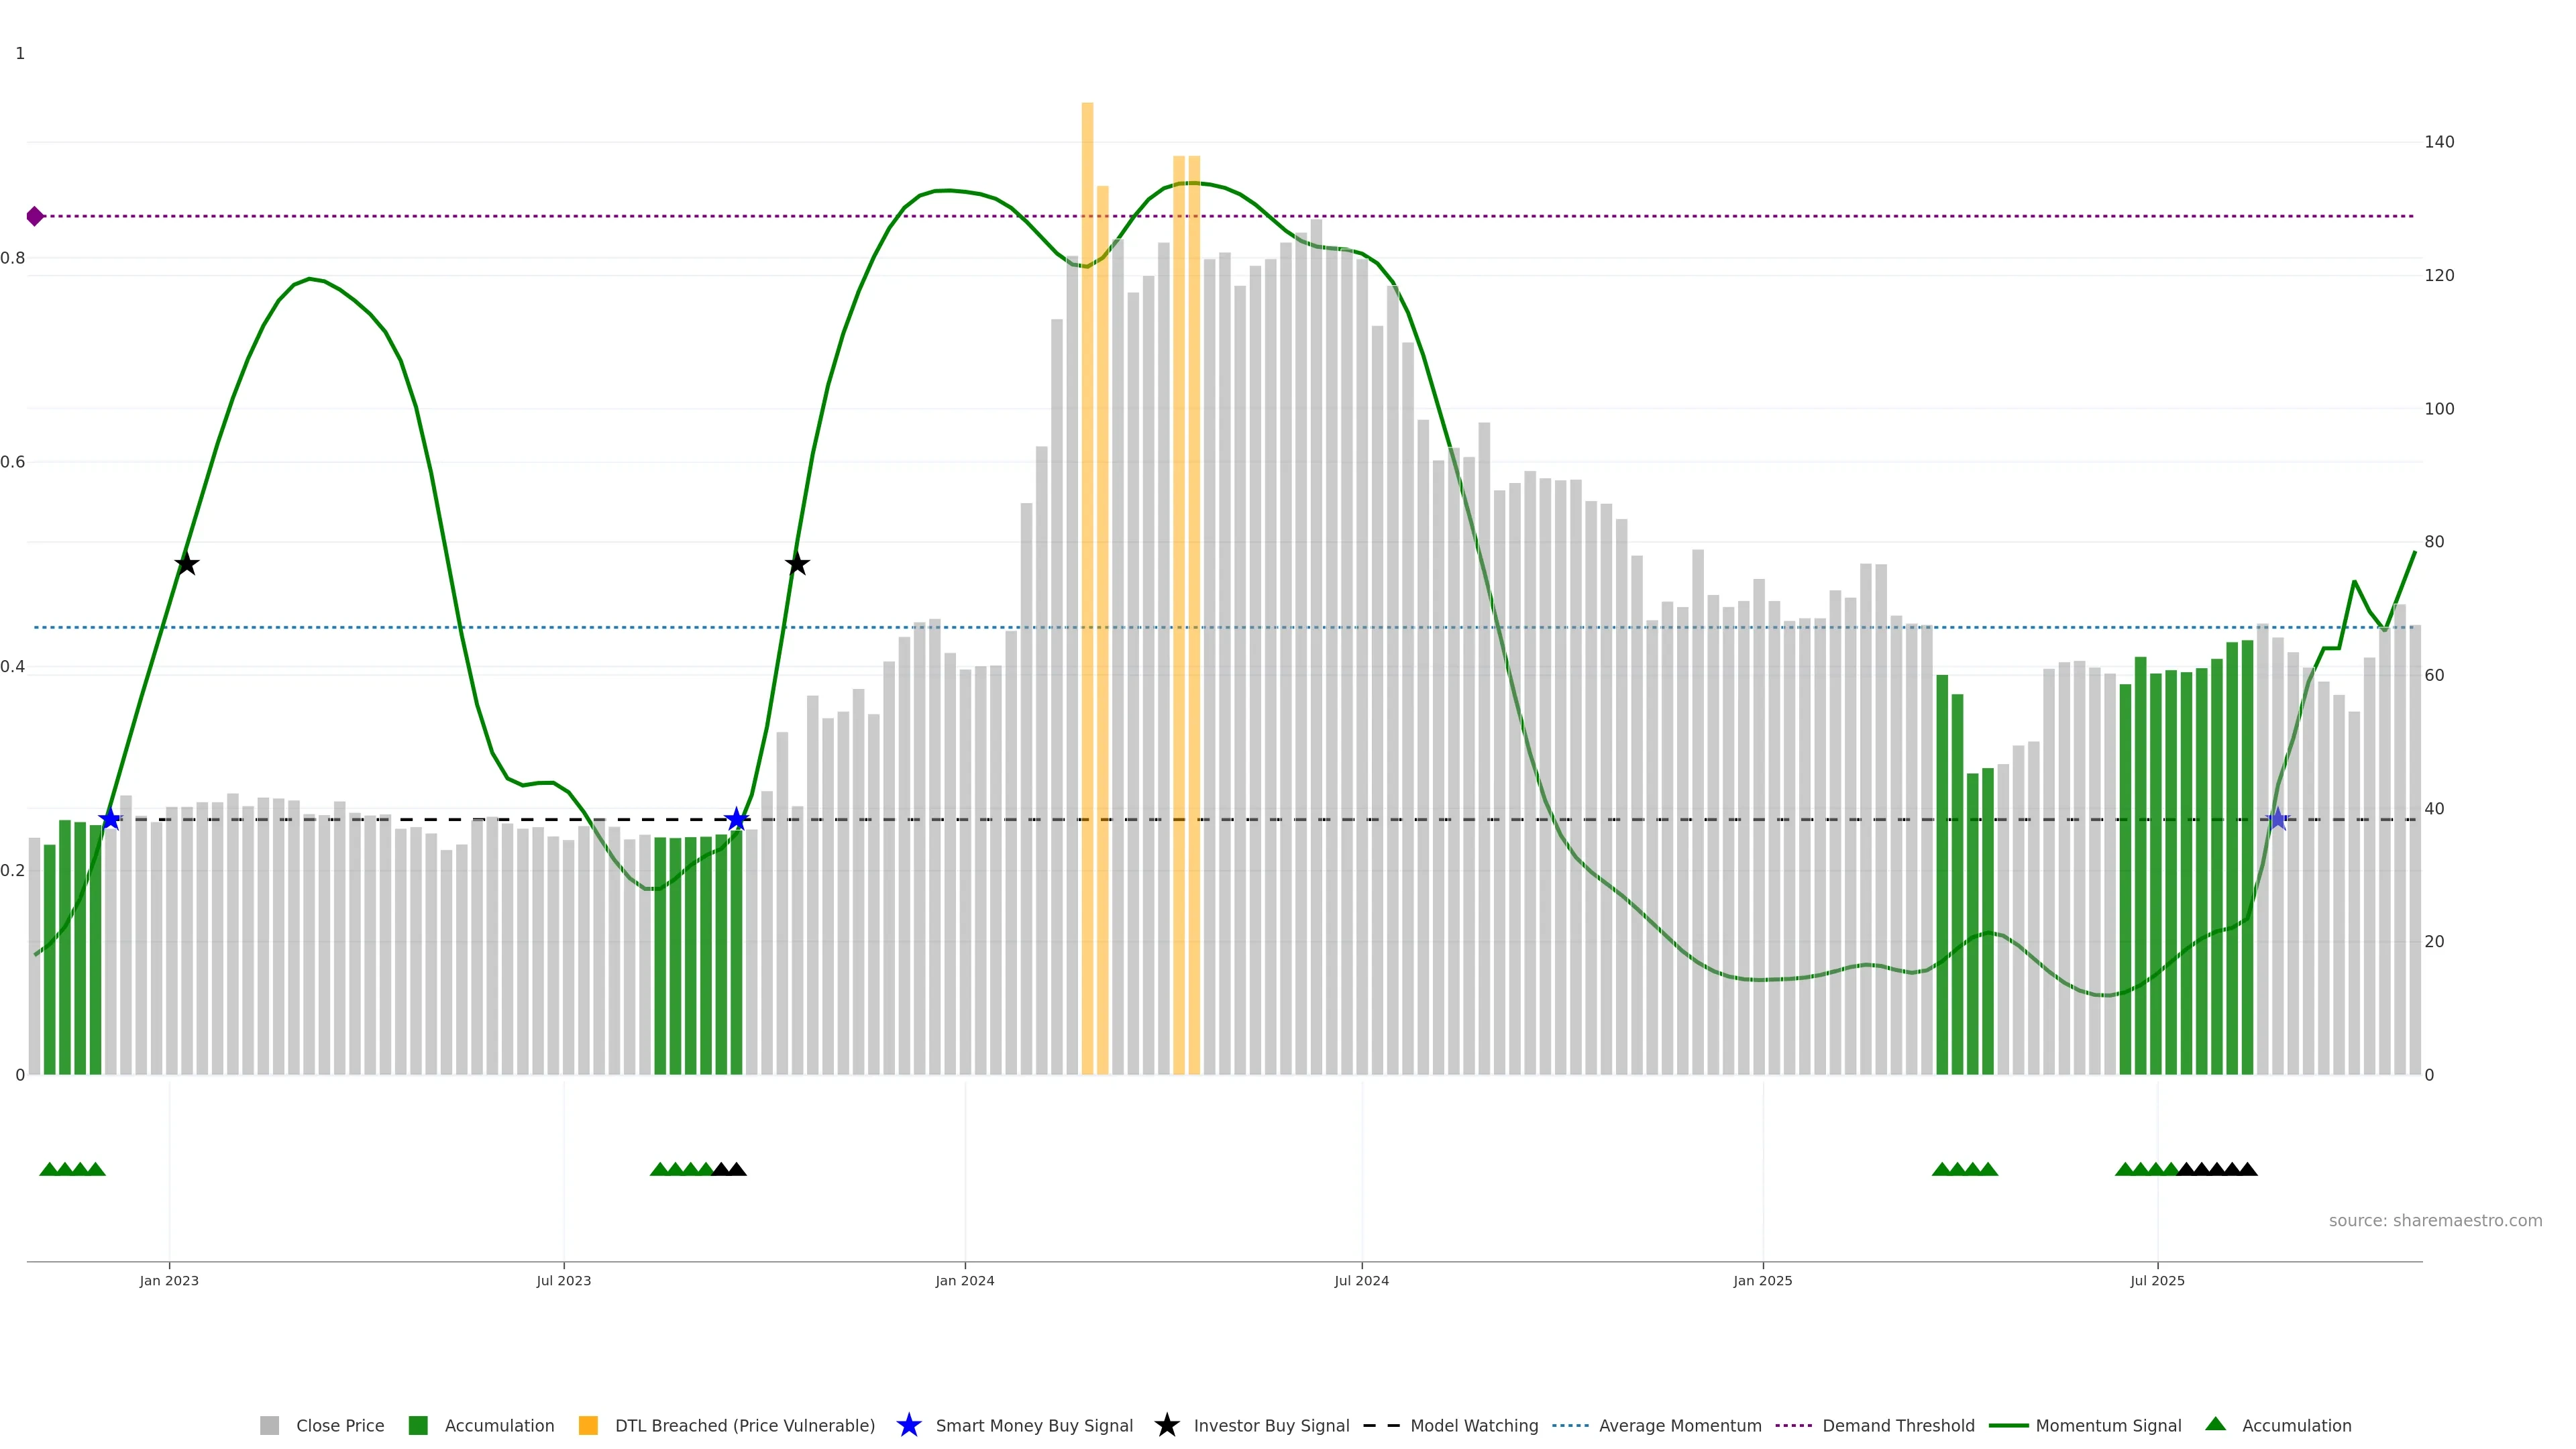The image size is (2576, 1449).
Task: Toggle the green Accumulation bars legend entry
Action: point(418,1425)
